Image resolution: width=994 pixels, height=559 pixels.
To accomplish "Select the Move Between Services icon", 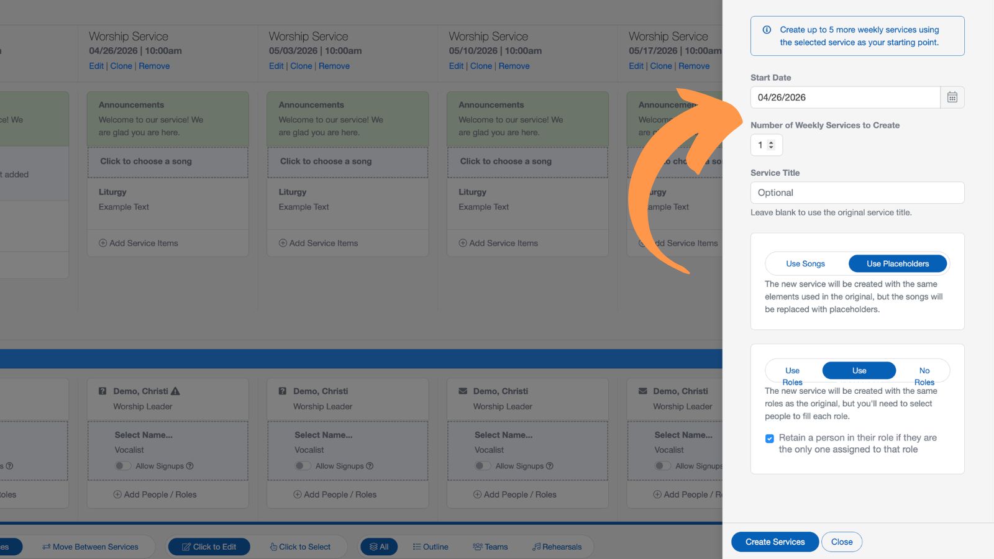I will pyautogui.click(x=46, y=547).
